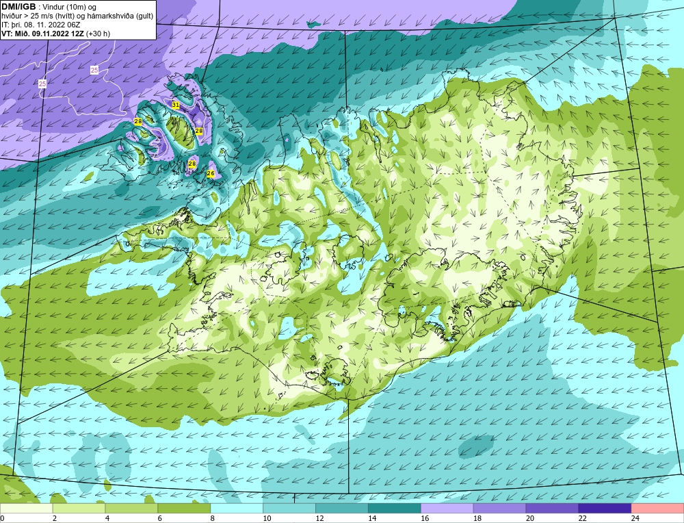Click the legend scale value 8

213,519
